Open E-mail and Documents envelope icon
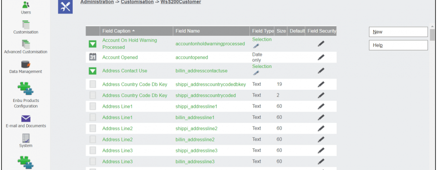The width and height of the screenshot is (437, 170). click(25, 119)
